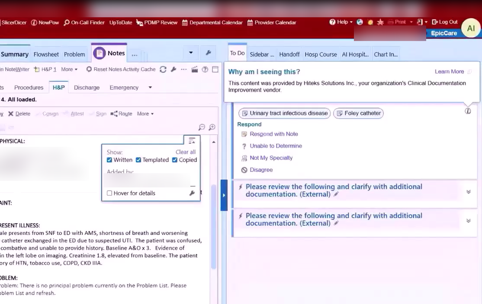Click Clear all in the Show popup
This screenshot has width=482, height=304.
point(186,152)
